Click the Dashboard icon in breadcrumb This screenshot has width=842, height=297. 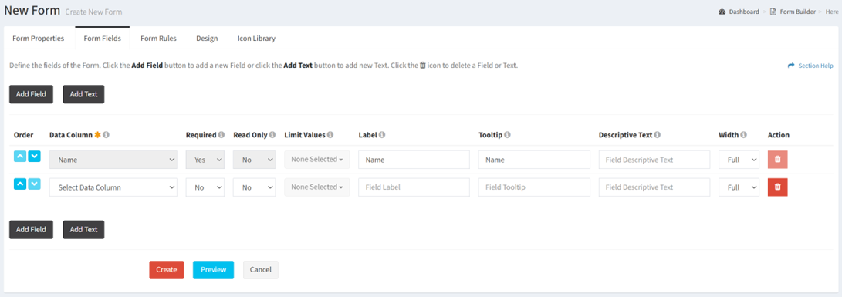[x=722, y=12]
